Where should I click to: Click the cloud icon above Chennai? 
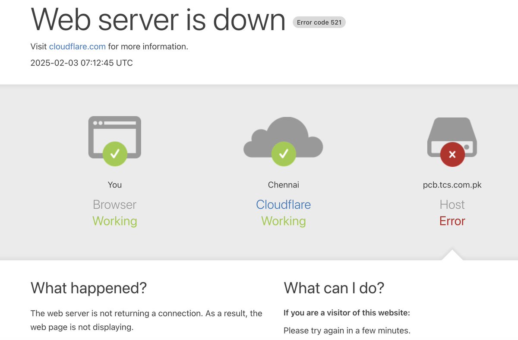[x=283, y=141]
